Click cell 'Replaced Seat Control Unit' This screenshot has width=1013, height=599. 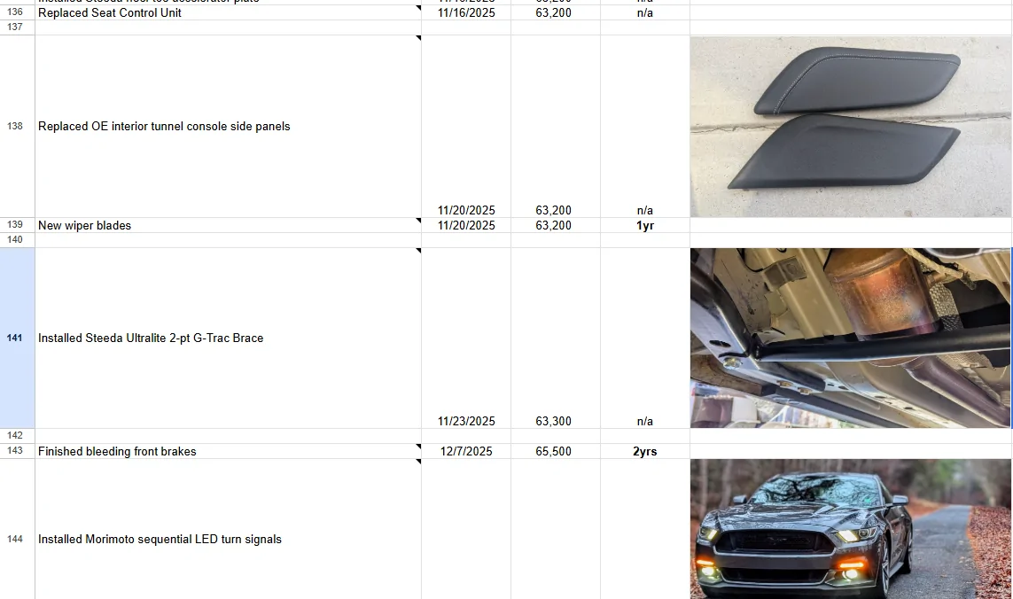coord(228,13)
